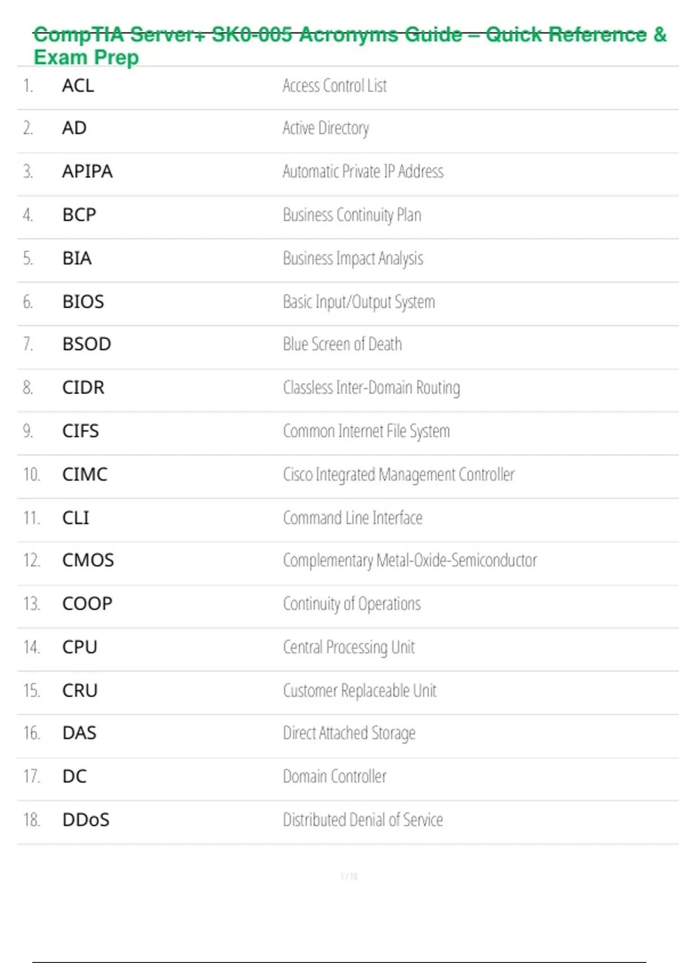Select the BCP acronym term
The image size is (679, 963).
pos(79,215)
